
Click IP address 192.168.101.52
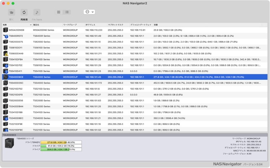(93, 130)
